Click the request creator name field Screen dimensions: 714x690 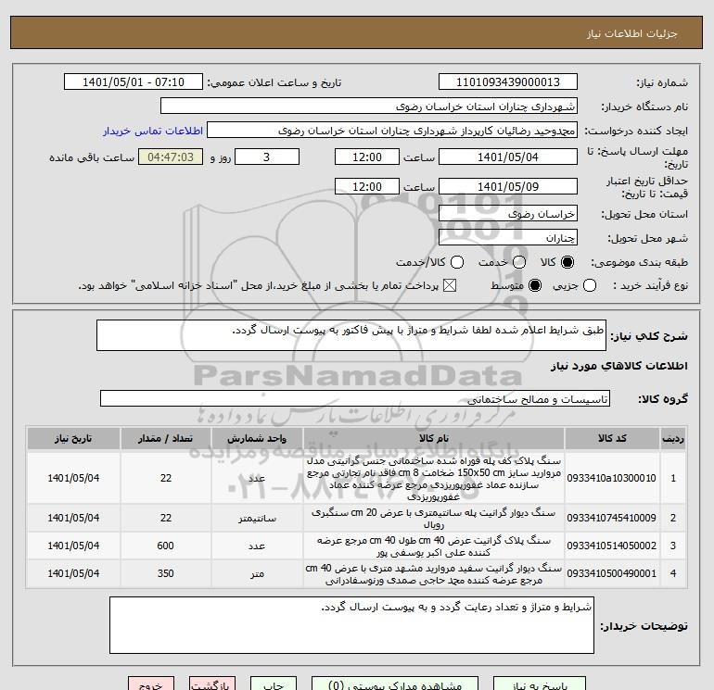(x=392, y=130)
